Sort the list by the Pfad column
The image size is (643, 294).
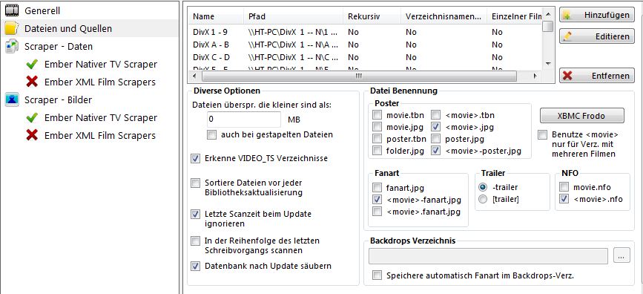click(293, 17)
